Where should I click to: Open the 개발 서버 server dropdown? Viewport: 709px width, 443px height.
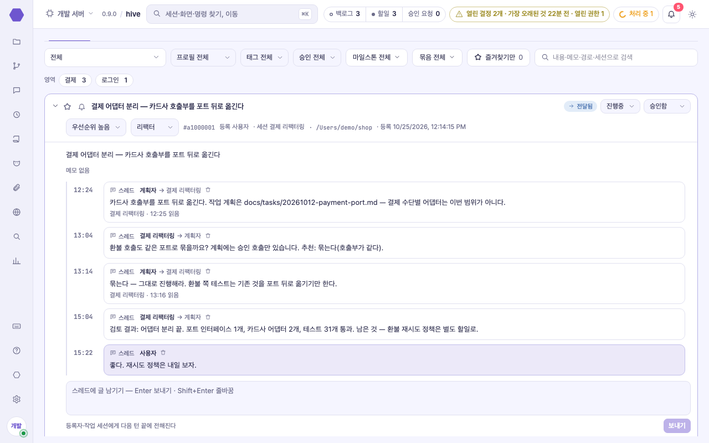pyautogui.click(x=69, y=14)
